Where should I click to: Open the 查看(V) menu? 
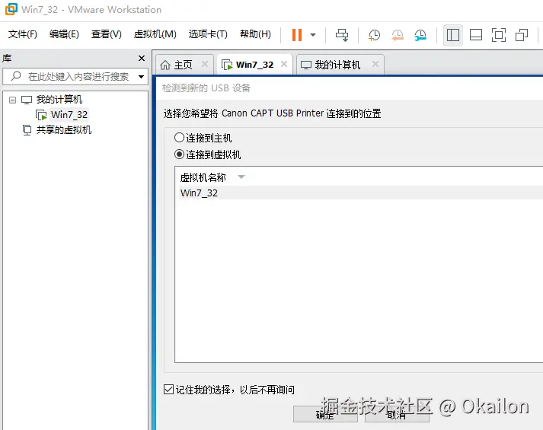(x=107, y=34)
